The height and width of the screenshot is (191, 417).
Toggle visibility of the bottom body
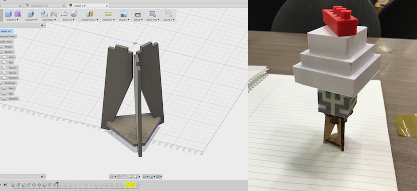coord(4,78)
